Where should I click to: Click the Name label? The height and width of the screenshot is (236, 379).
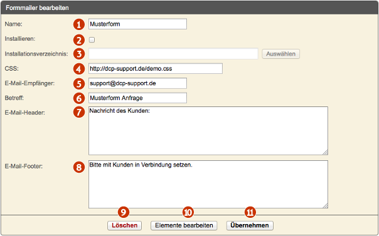coord(14,24)
